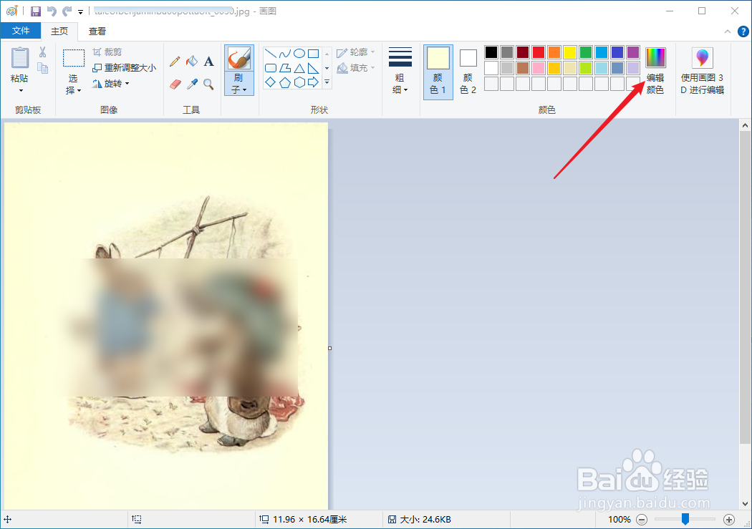Select the Triangle shape
Screen dimensions: 752x529
[x=299, y=68]
